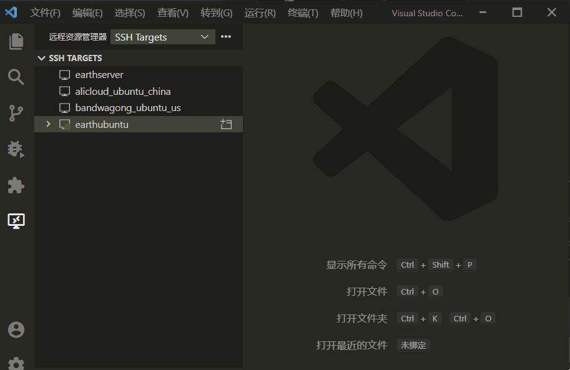Open the SSH Targets dropdown selector
This screenshot has height=370, width=570.
[x=162, y=37]
